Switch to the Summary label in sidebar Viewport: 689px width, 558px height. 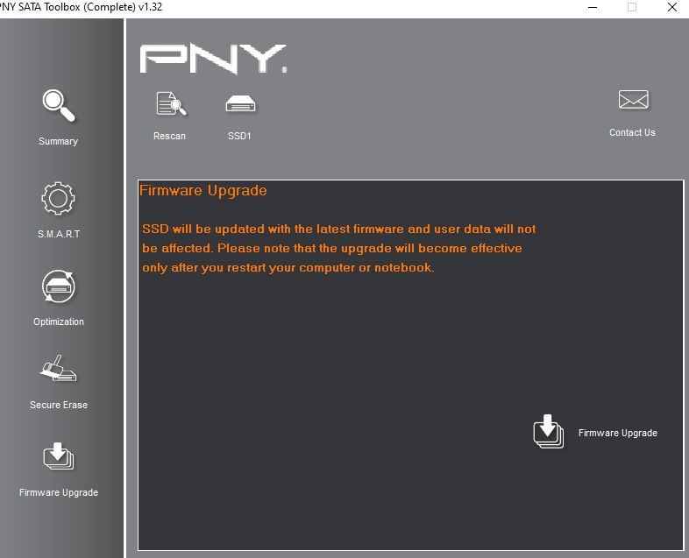[x=59, y=141]
